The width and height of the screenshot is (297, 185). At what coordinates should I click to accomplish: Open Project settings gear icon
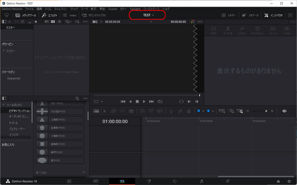[289, 182]
